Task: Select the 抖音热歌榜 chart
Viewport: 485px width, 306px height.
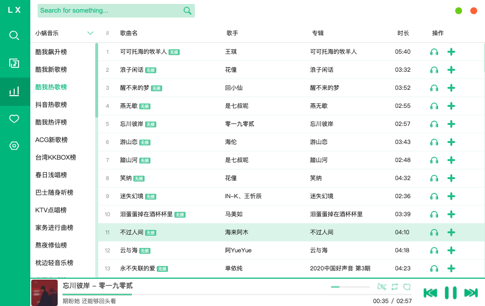Action: point(51,105)
